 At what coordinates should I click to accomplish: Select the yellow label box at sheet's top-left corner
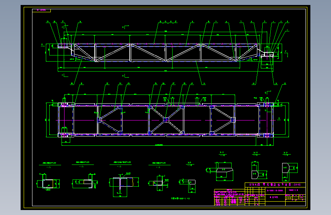click(41, 10)
